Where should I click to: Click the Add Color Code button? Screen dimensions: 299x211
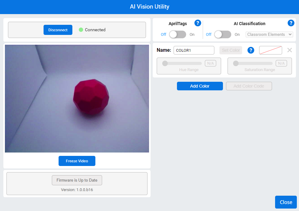point(249,86)
